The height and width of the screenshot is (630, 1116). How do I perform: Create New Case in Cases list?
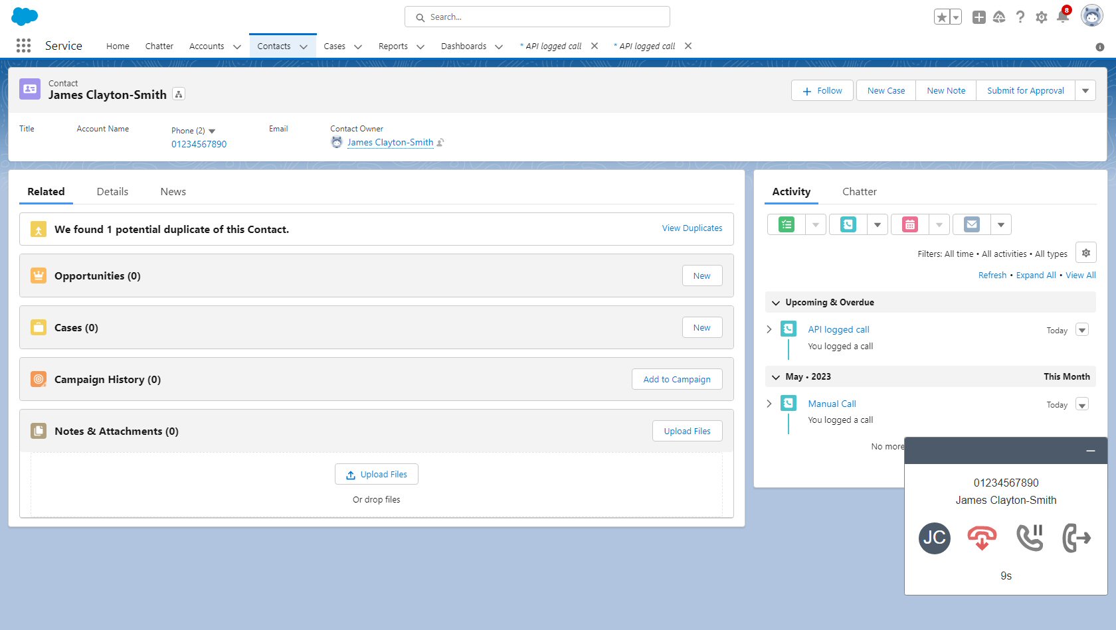(702, 328)
